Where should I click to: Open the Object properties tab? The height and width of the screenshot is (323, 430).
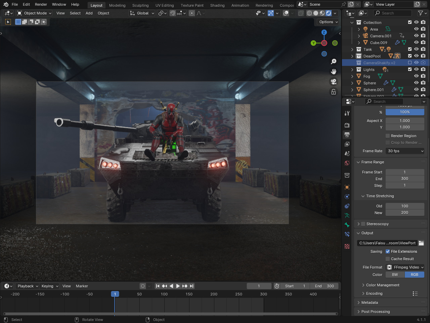click(x=347, y=187)
